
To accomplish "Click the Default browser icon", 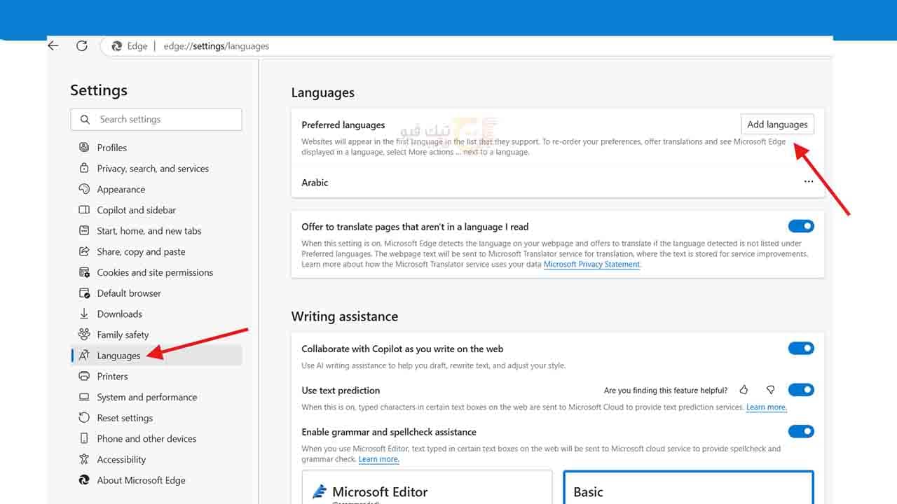I will click(x=84, y=293).
